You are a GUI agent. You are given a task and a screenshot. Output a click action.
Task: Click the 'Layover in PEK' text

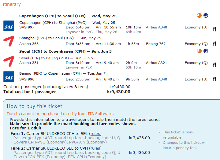tap(80, 67)
